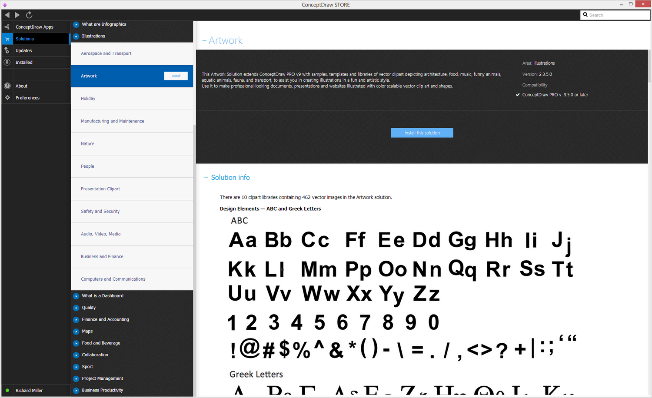Select the Nature solution

click(132, 144)
